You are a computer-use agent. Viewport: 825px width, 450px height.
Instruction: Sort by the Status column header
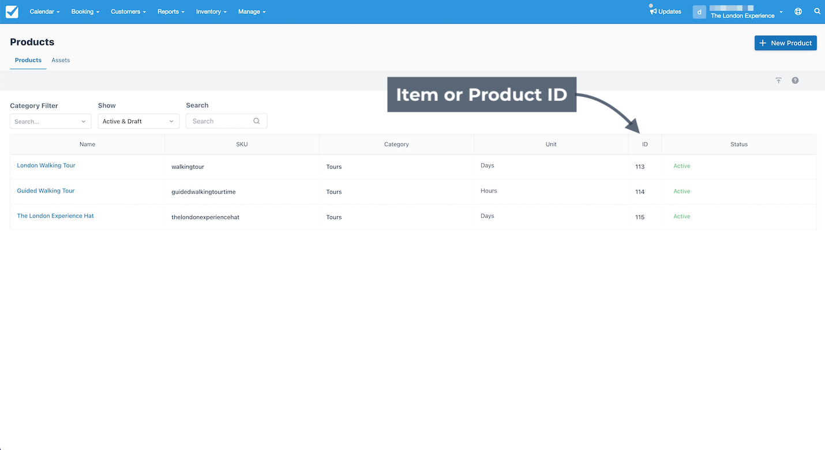tap(739, 144)
